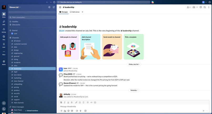
Task: Click Send emails to channel card
Action: (x=112, y=47)
